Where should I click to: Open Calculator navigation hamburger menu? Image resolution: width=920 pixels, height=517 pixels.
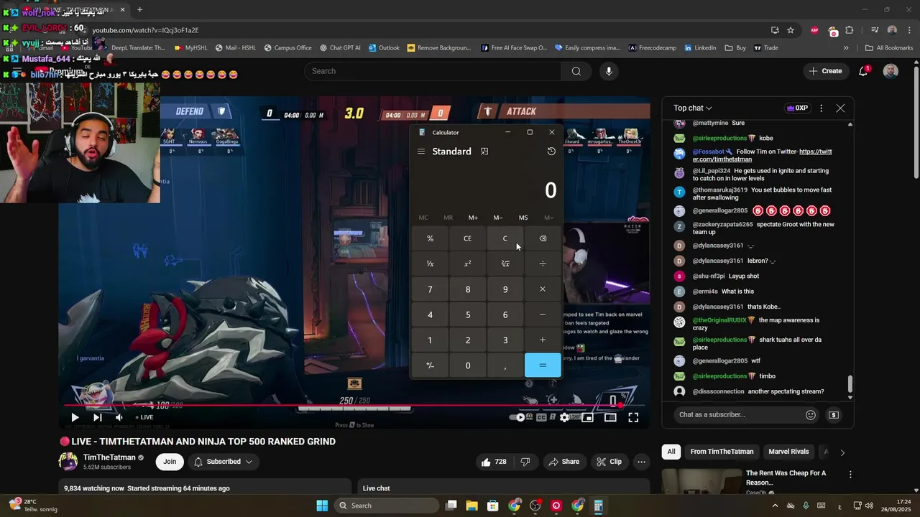coord(421,152)
